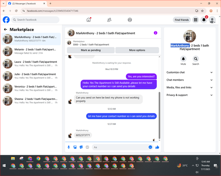This screenshot has width=221, height=176.
Task: Open Julie conversation in list
Action: coord(31,76)
